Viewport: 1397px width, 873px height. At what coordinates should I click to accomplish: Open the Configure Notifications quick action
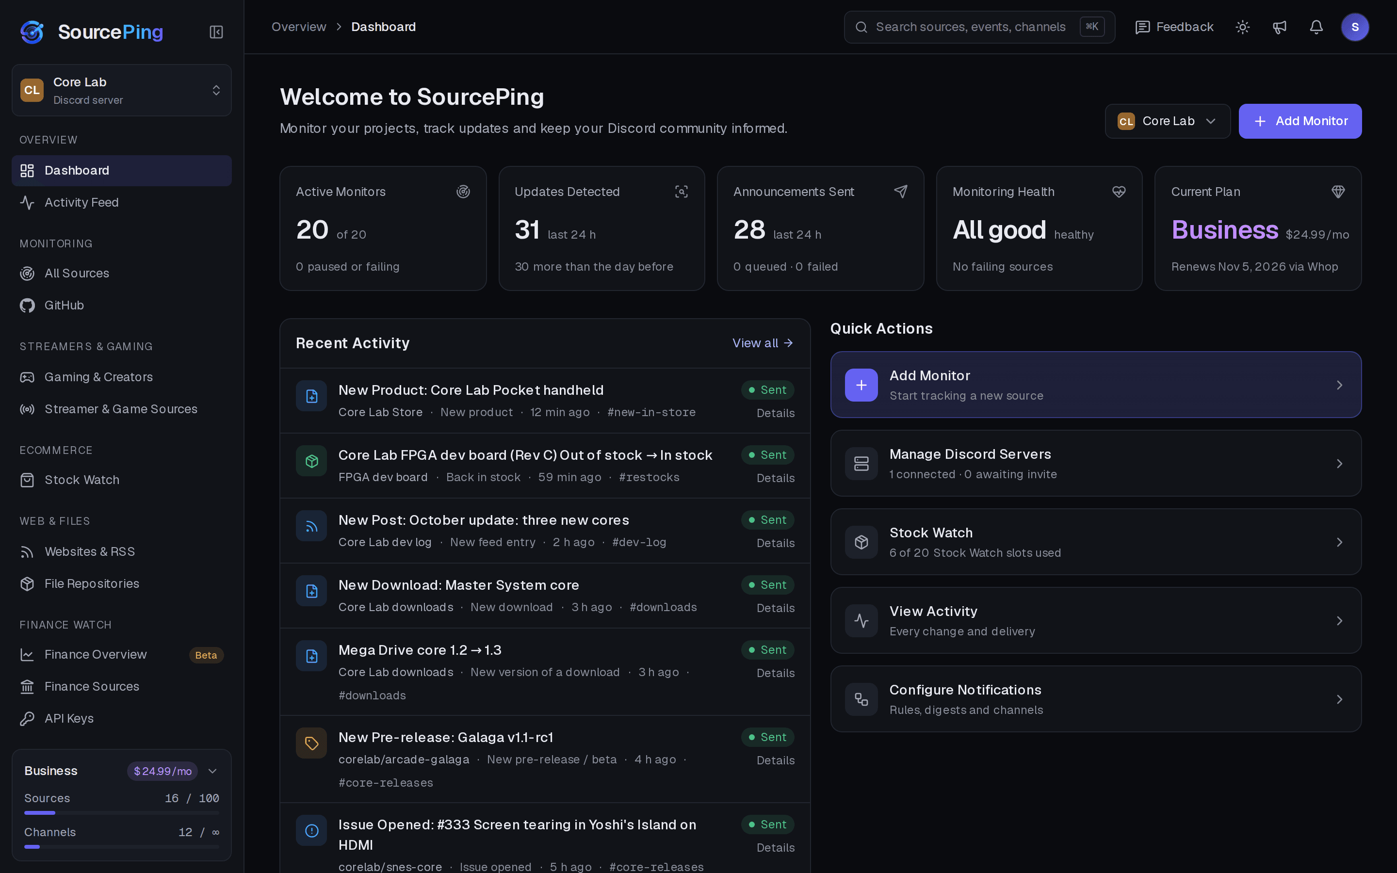[x=1096, y=699]
